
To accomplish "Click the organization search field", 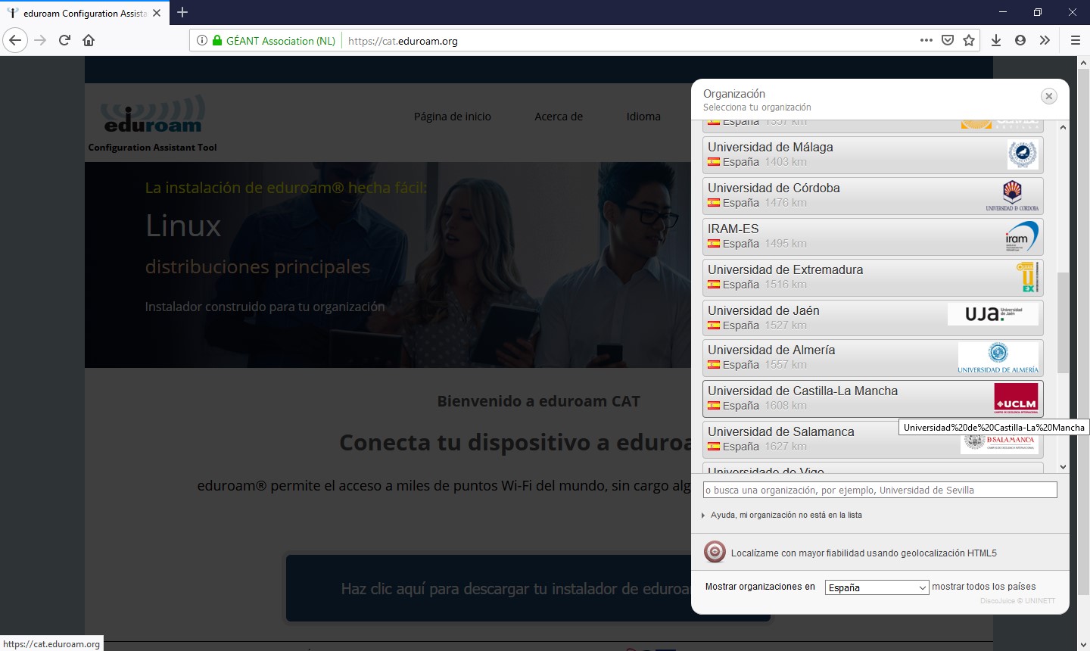I will coord(880,490).
